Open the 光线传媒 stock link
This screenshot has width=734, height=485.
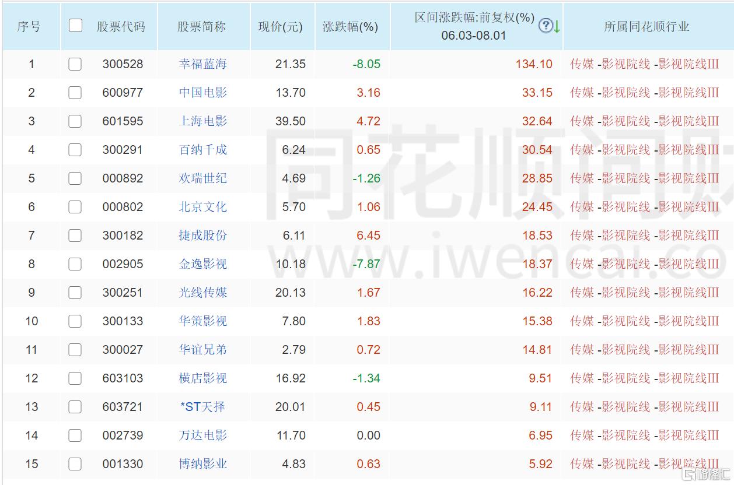202,293
